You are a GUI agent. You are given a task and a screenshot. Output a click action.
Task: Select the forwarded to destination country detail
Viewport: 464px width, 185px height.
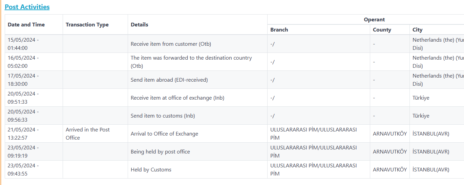point(191,62)
